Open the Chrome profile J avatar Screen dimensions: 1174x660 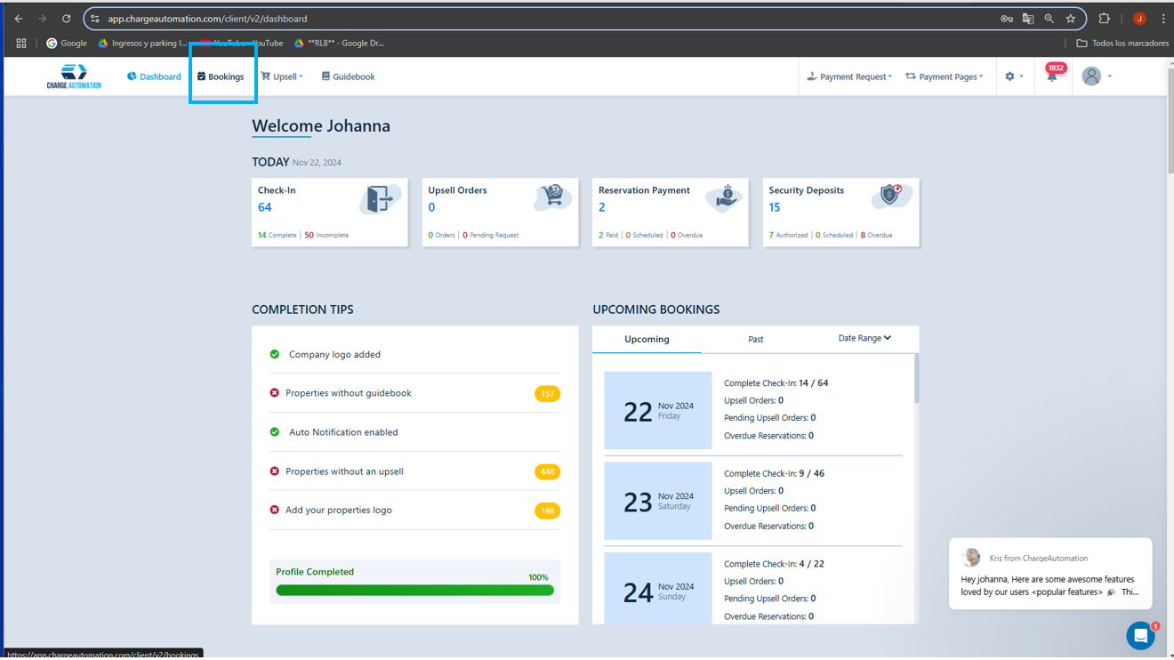[1139, 19]
